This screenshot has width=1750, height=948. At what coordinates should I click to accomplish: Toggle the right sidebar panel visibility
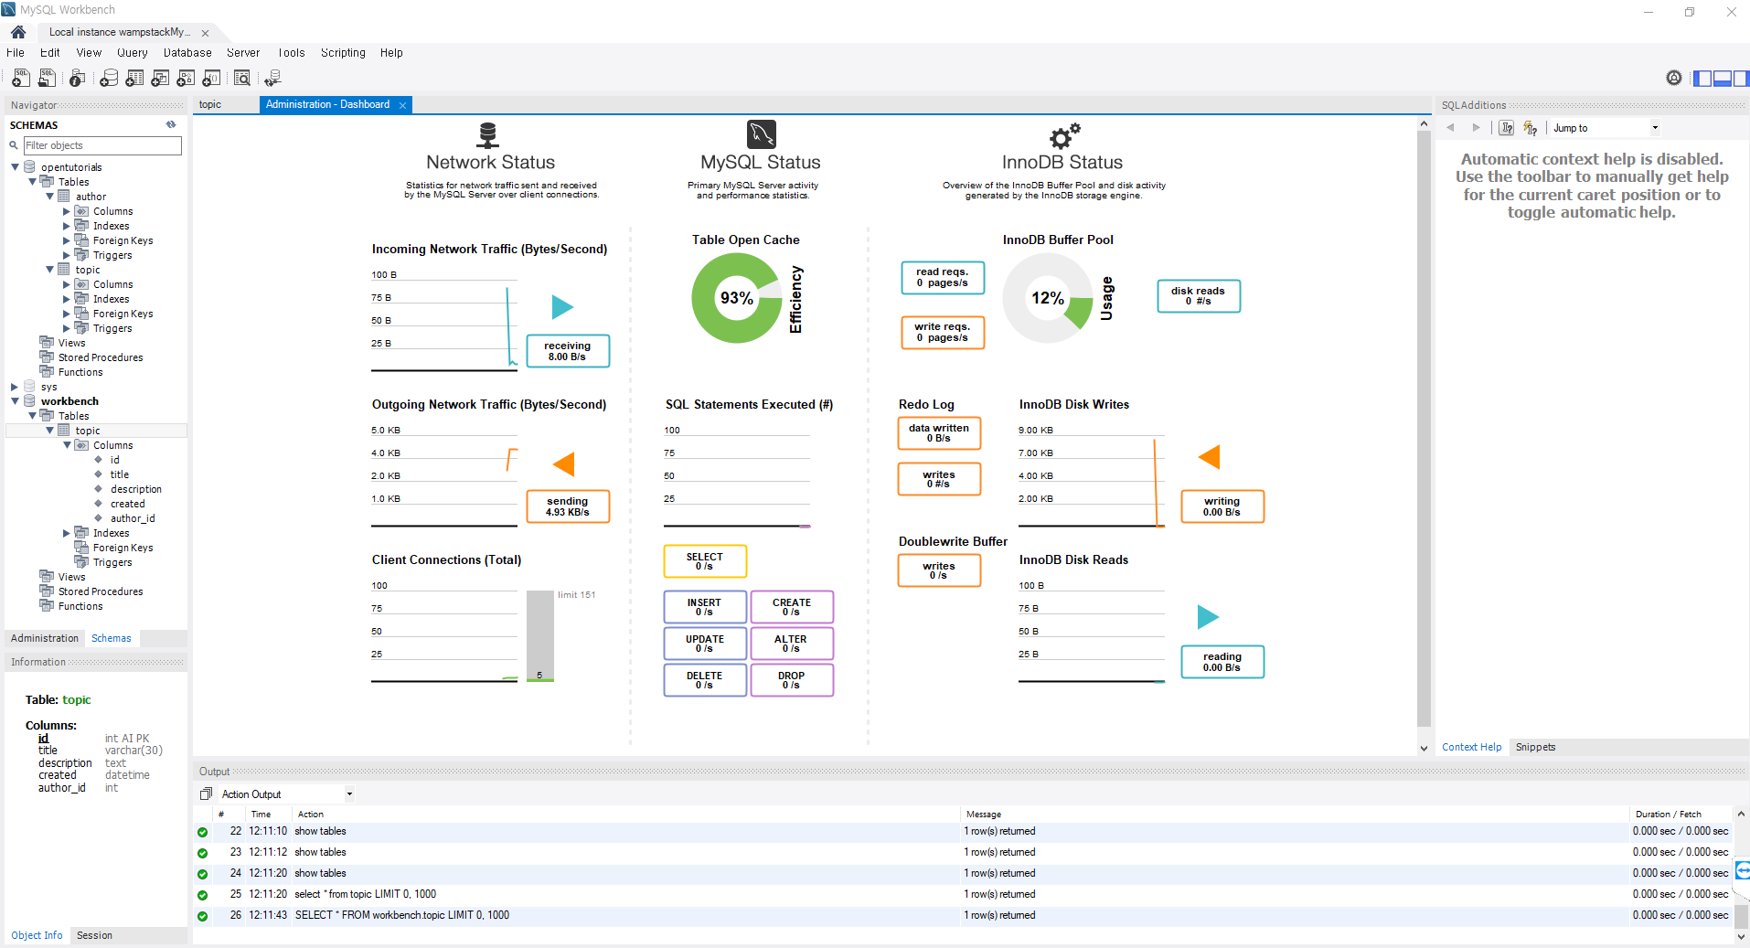point(1740,79)
